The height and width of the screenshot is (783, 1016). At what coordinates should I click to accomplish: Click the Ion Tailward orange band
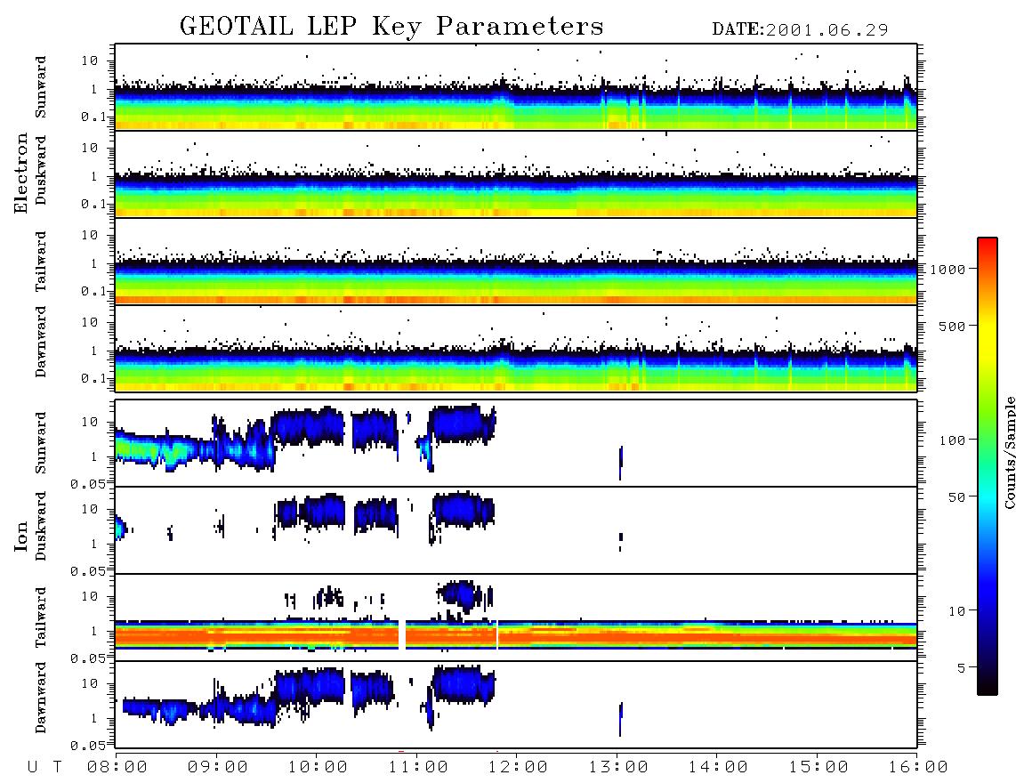(x=516, y=636)
